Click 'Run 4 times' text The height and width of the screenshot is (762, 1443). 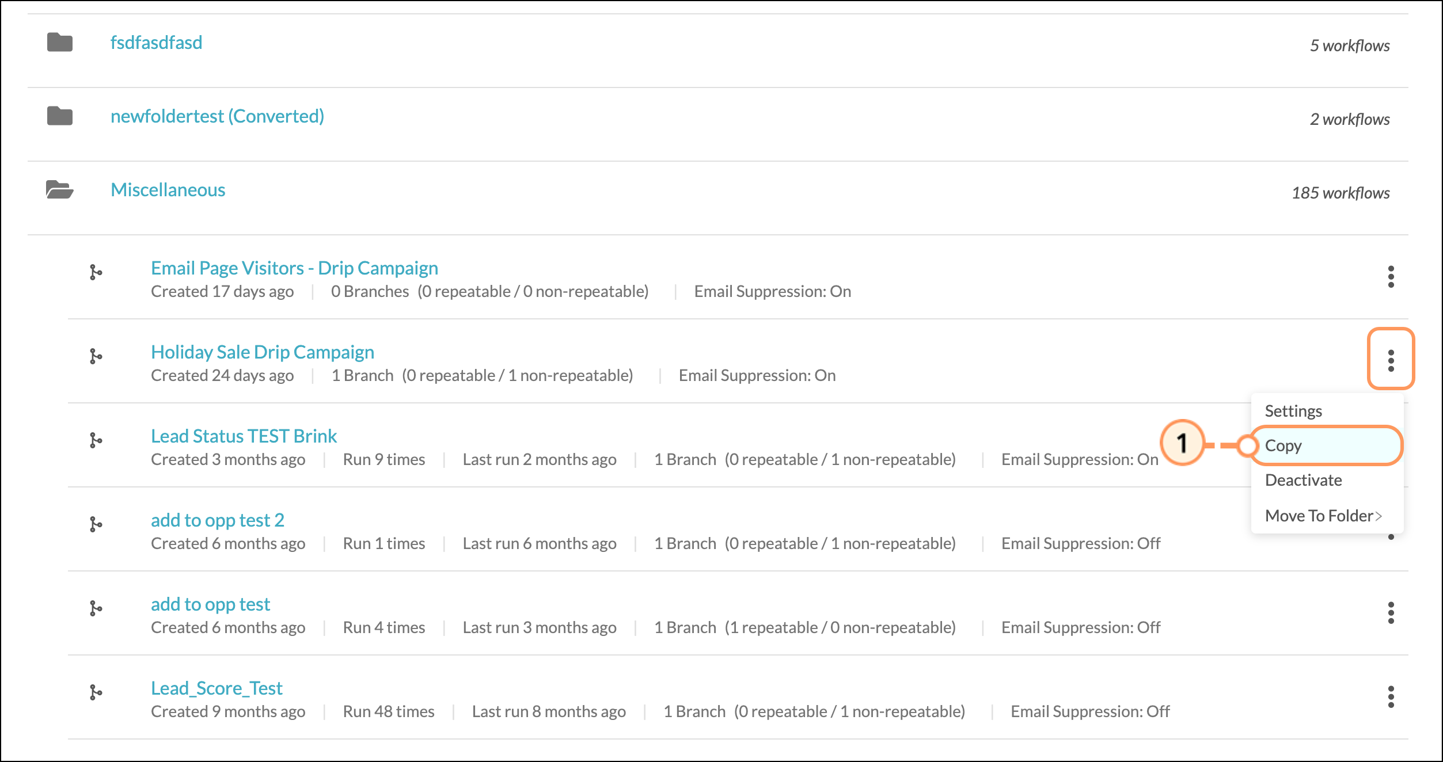tap(384, 628)
